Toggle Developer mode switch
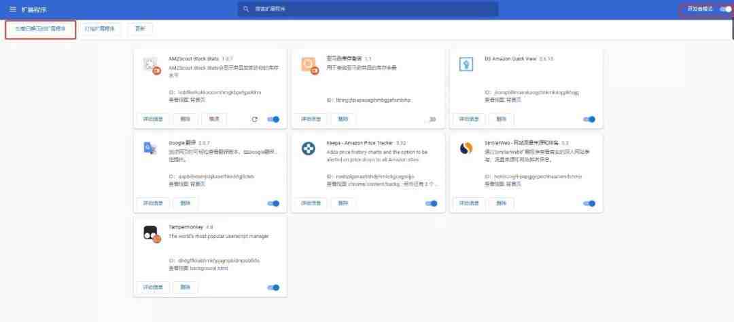Image resolution: width=734 pixels, height=322 pixels. point(725,9)
